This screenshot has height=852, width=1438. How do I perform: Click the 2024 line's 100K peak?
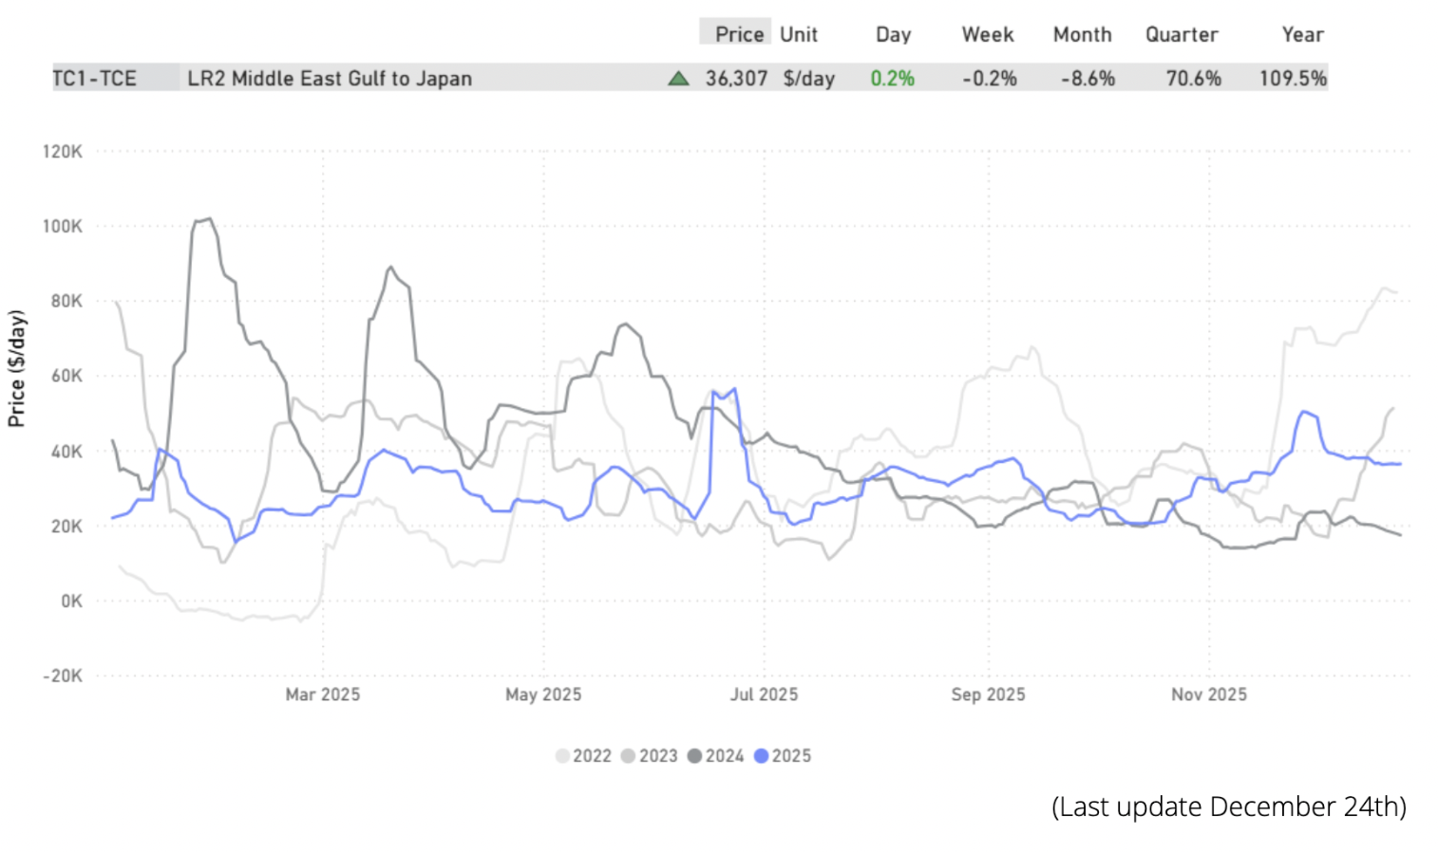208,220
